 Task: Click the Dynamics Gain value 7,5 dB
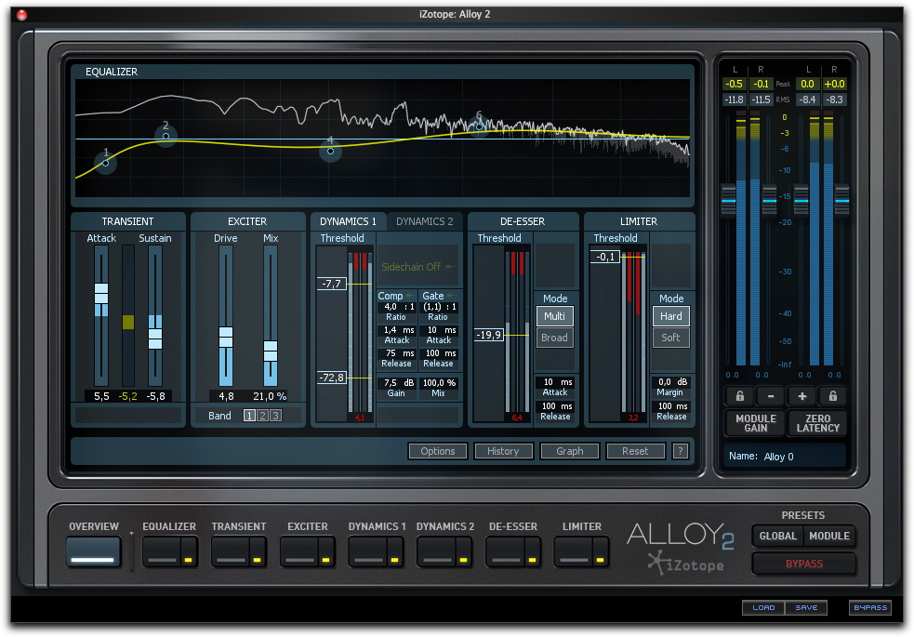399,383
